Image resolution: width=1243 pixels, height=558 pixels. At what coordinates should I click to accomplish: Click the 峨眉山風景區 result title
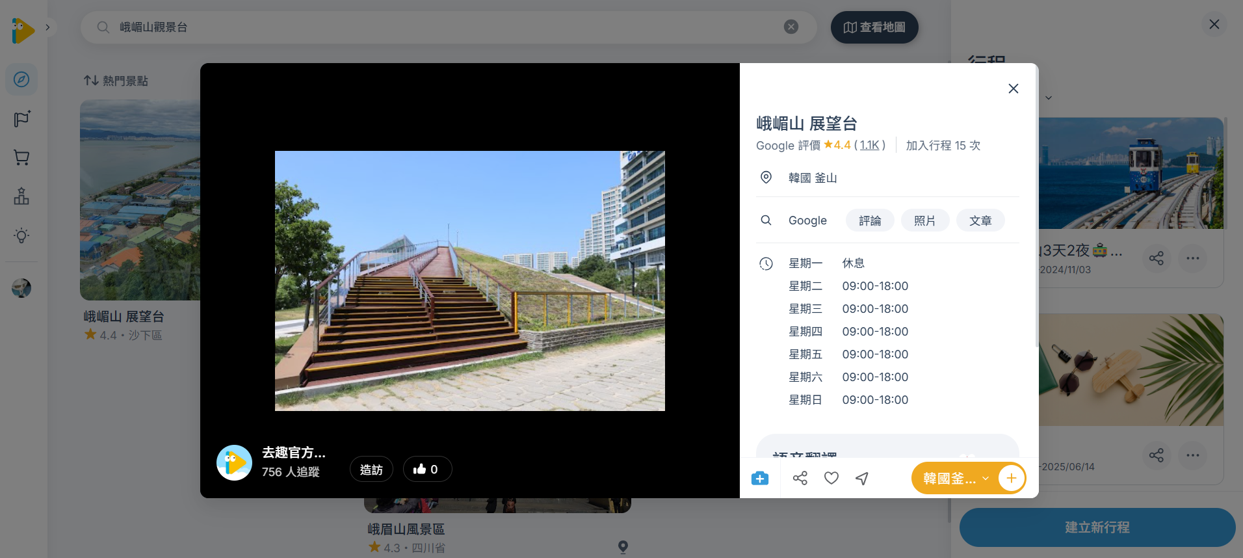tap(406, 529)
